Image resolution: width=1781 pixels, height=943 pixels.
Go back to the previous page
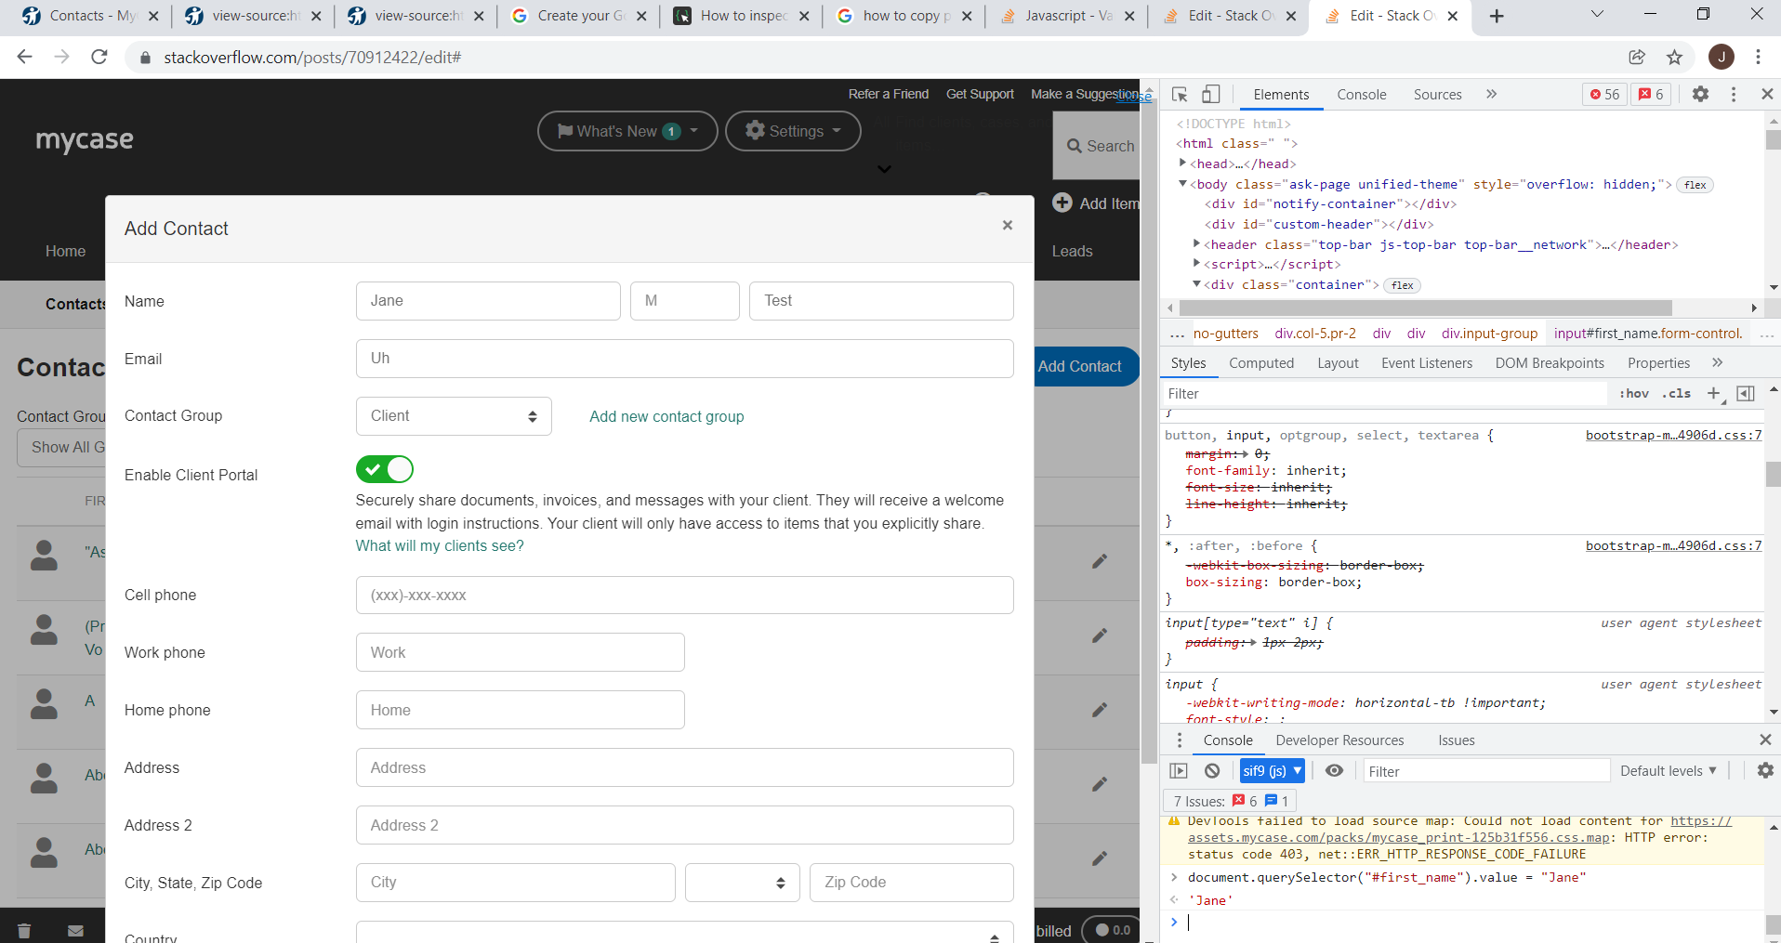click(25, 57)
